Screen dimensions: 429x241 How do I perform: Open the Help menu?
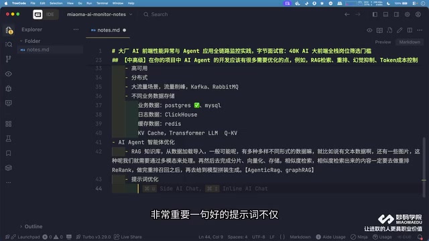[131, 3]
